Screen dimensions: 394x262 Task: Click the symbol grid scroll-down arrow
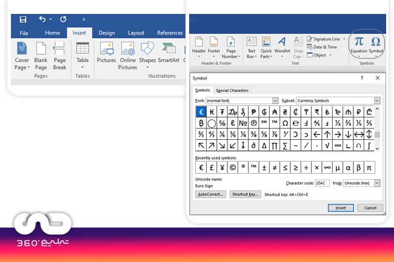coord(377,148)
